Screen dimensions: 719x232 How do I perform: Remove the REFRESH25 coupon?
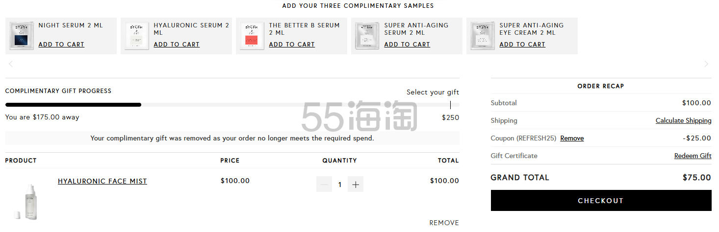[572, 139]
